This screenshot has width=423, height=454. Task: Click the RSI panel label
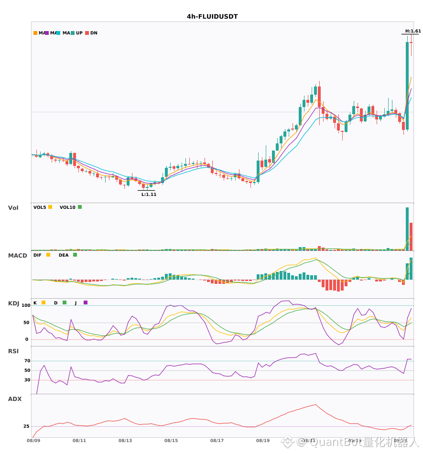tap(13, 351)
